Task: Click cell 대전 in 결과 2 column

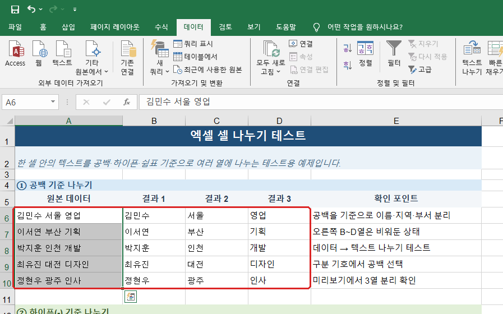Action: pos(216,264)
